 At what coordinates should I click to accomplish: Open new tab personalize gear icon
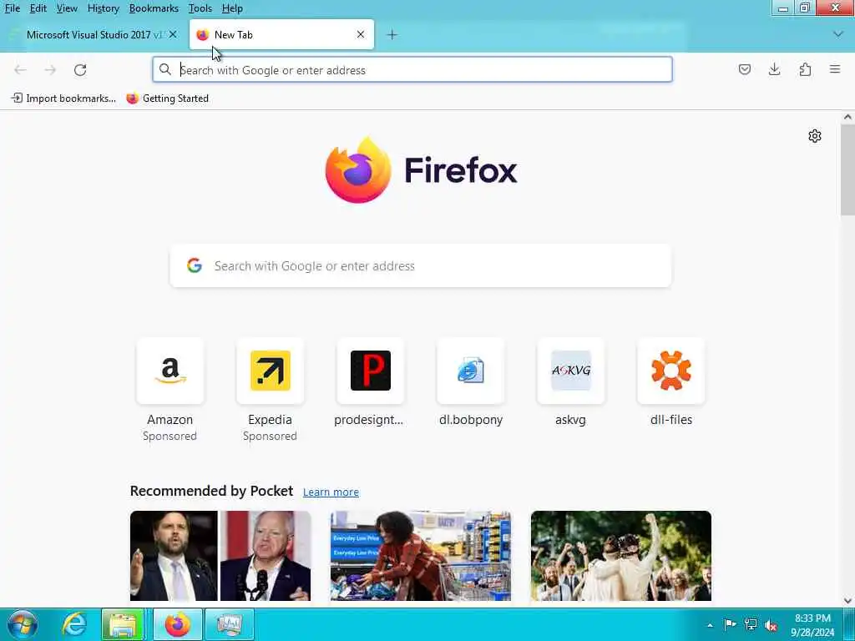[815, 136]
